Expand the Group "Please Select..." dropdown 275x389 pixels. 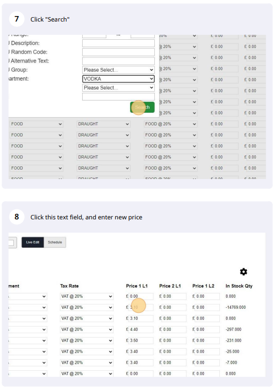click(x=118, y=70)
